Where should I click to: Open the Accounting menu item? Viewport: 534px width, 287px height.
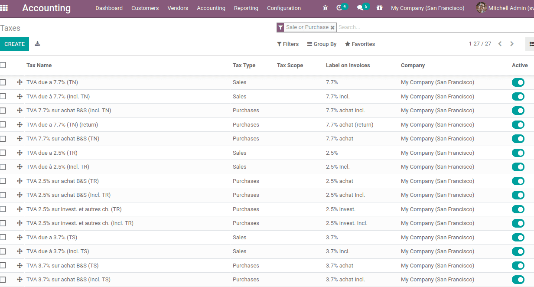tap(211, 8)
